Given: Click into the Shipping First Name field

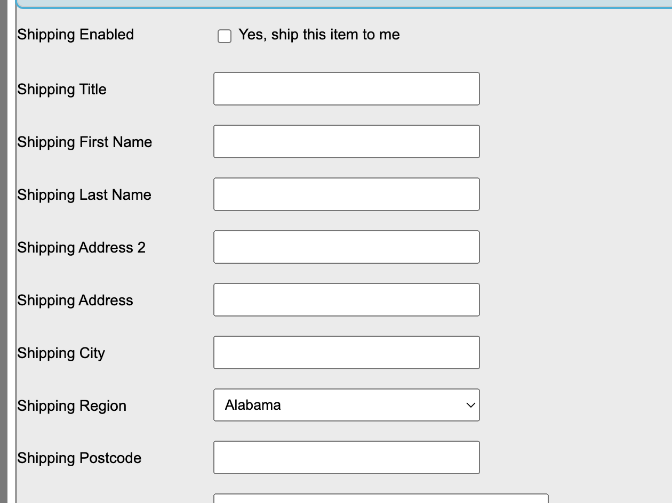Looking at the screenshot, I should click(347, 142).
